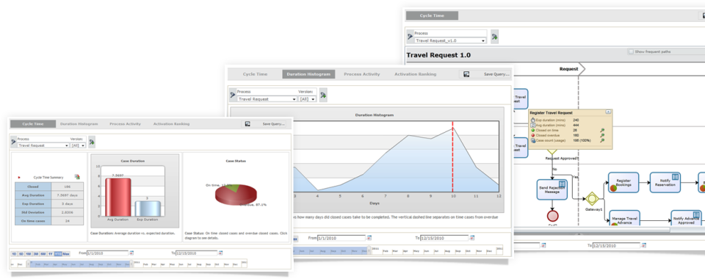
Task: Click red dashed marker on histogram
Action: coord(453,157)
